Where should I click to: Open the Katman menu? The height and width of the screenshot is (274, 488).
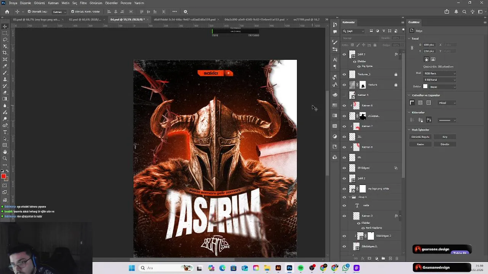(x=53, y=3)
